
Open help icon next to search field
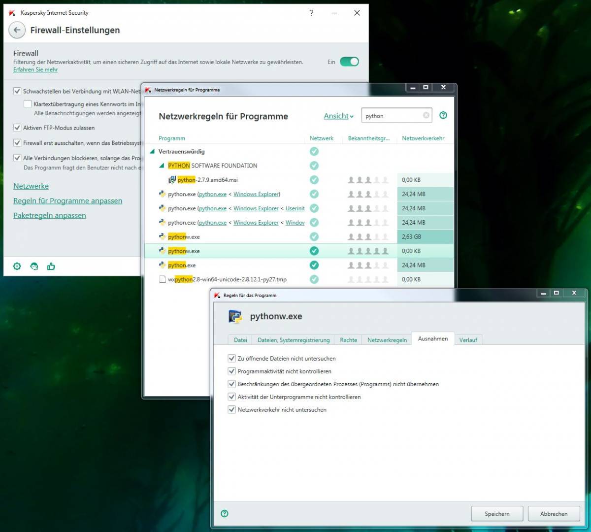click(443, 115)
